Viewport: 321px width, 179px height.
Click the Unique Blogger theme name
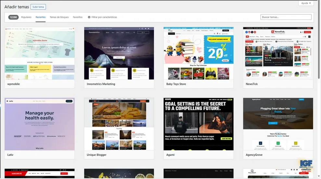coord(96,155)
